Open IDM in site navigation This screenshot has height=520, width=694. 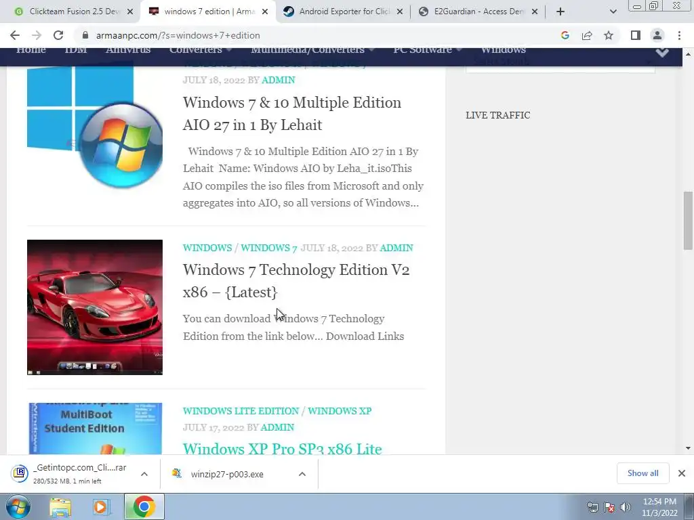[76, 49]
